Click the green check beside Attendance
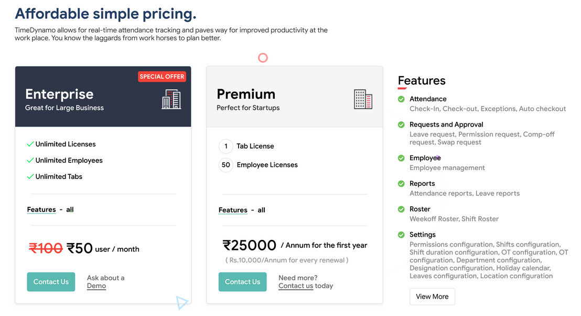Image resolution: width=581 pixels, height=316 pixels. tap(401, 99)
